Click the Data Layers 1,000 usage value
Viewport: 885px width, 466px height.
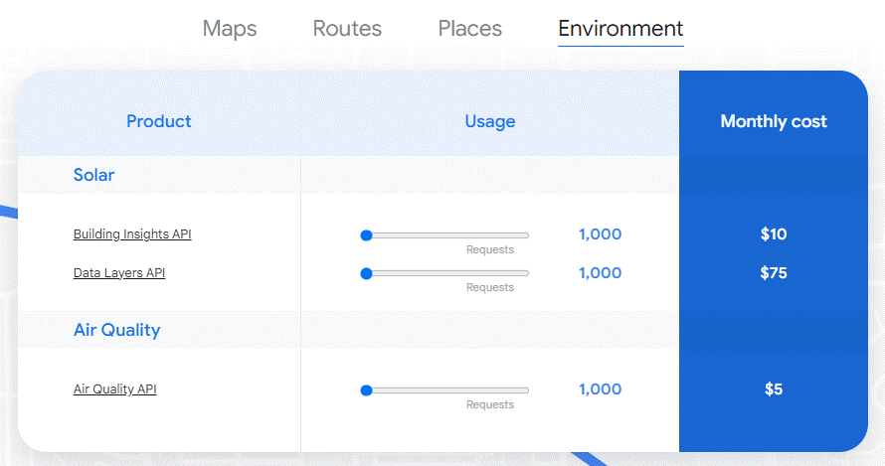pyautogui.click(x=600, y=273)
